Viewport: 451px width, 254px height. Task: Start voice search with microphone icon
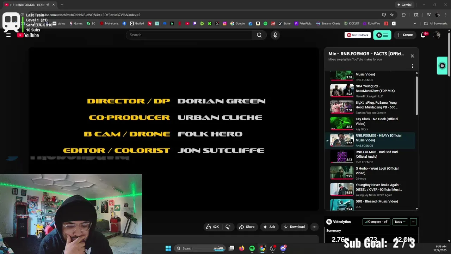tap(275, 35)
